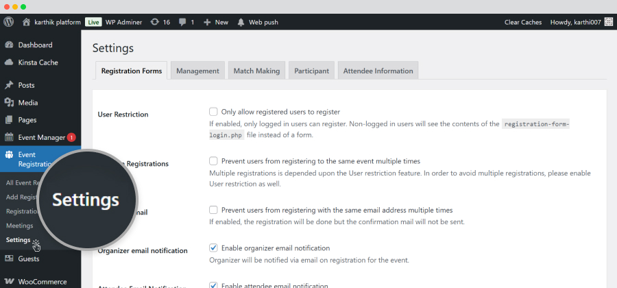Switch to the Management tab
Image resolution: width=617 pixels, height=288 pixels.
click(197, 71)
